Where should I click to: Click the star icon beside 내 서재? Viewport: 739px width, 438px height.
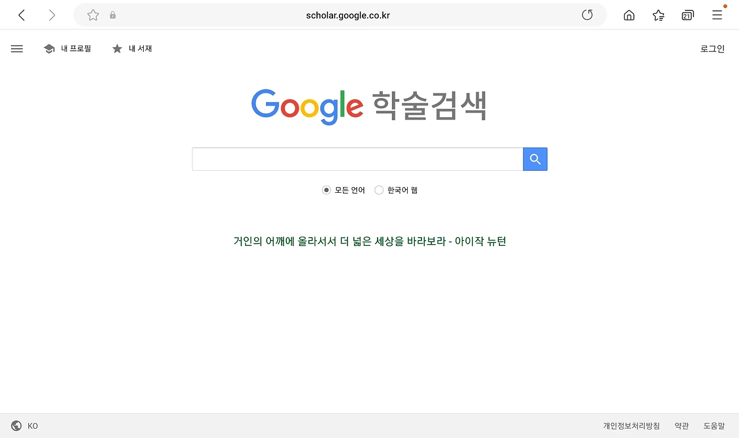click(117, 49)
